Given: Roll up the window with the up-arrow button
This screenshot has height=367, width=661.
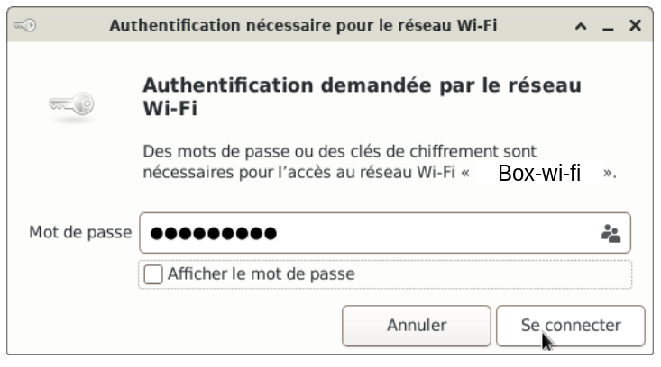Looking at the screenshot, I should (581, 26).
